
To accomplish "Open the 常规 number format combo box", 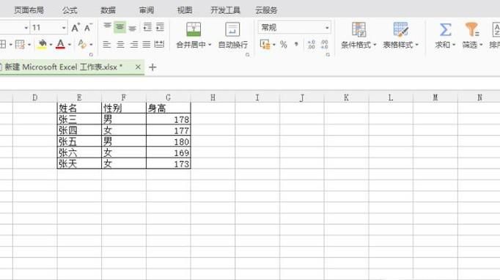I will 294,28.
